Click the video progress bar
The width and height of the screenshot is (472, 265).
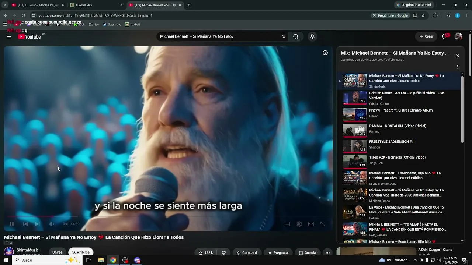coord(168,216)
